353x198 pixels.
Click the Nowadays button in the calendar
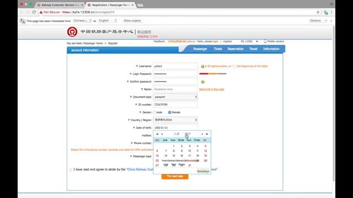[x=203, y=171]
